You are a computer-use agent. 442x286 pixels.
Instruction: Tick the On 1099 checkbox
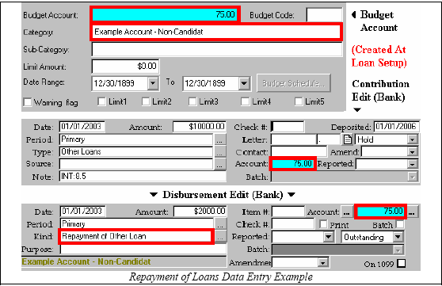(401, 264)
